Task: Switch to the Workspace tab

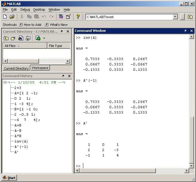Action: 40,68
